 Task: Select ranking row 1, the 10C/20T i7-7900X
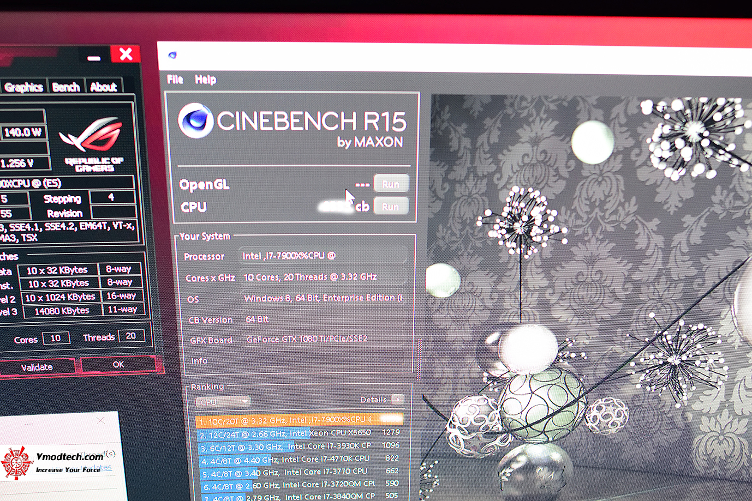click(x=299, y=420)
